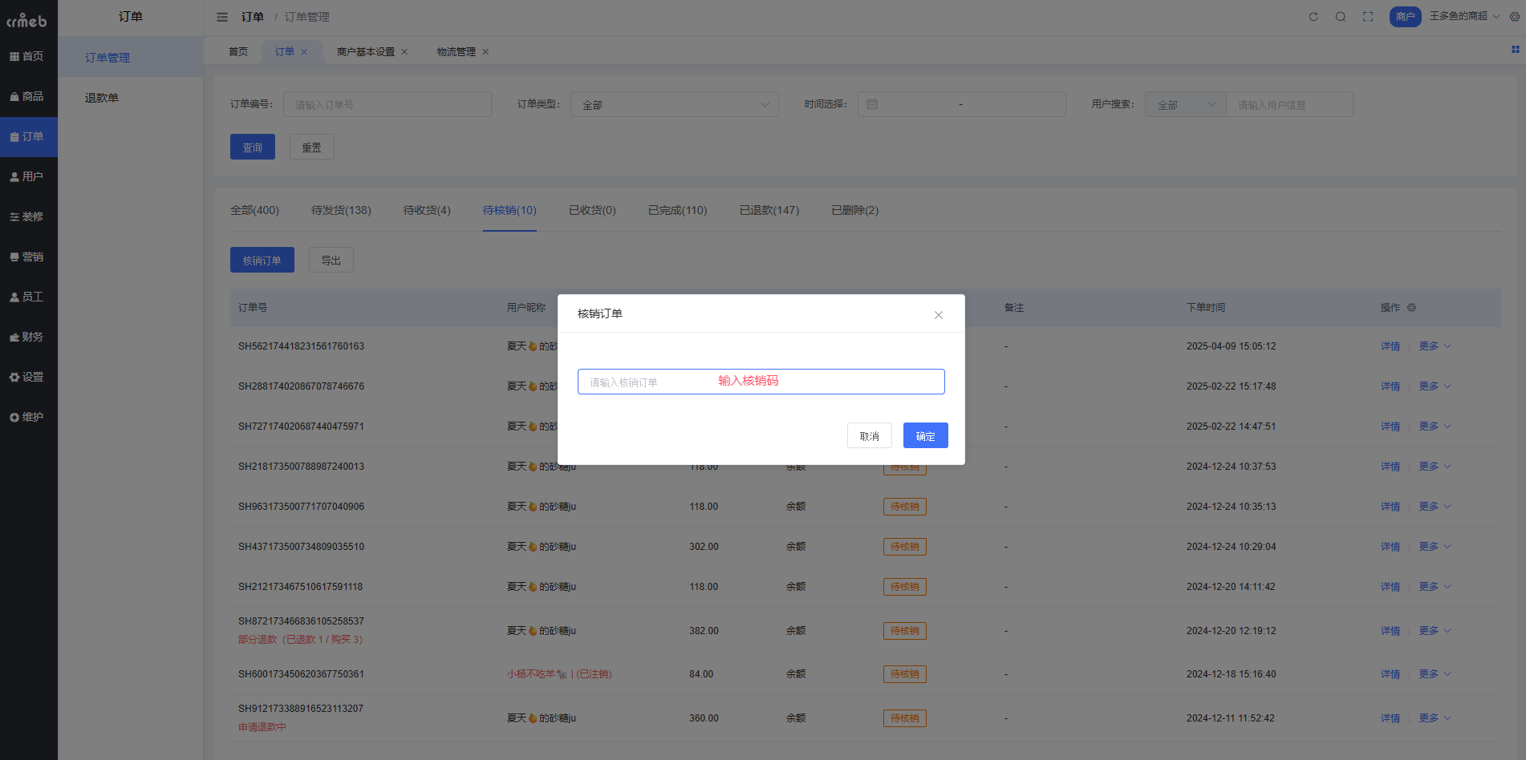Close the 商户基本设置 tab
Viewport: 1526px width, 760px height.
[x=404, y=52]
